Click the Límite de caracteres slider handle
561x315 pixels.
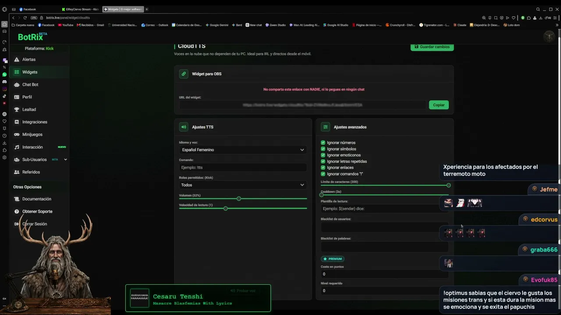[x=448, y=185]
